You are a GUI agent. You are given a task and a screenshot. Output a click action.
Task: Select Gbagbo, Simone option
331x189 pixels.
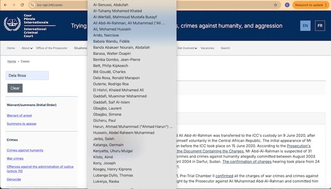pos(132,114)
